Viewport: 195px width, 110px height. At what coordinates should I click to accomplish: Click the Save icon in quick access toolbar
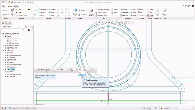(12, 2)
